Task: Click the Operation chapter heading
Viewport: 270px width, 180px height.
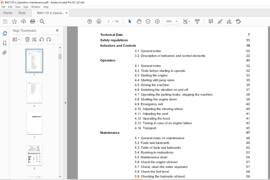Action: (x=108, y=60)
